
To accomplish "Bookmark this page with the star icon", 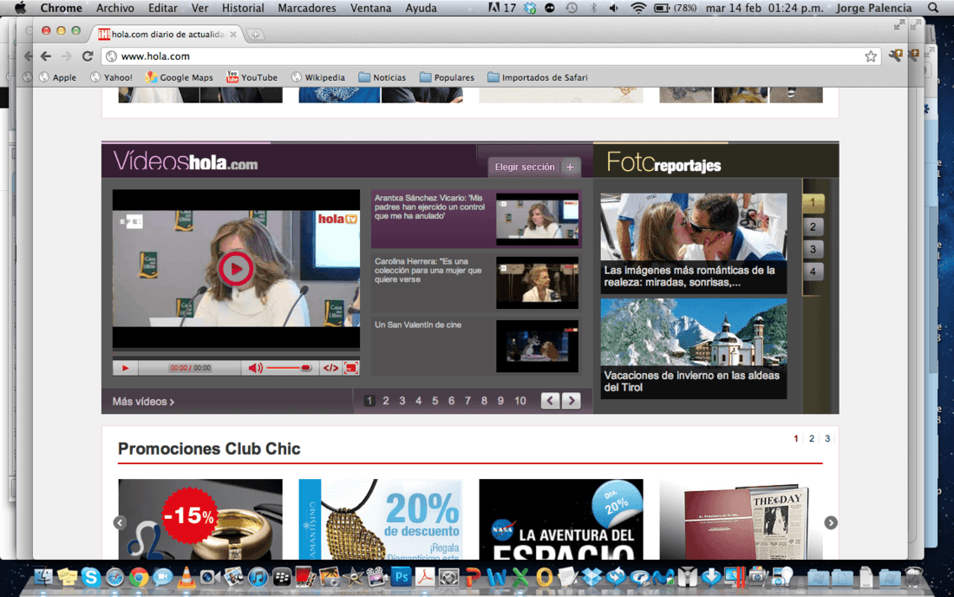I will click(871, 56).
